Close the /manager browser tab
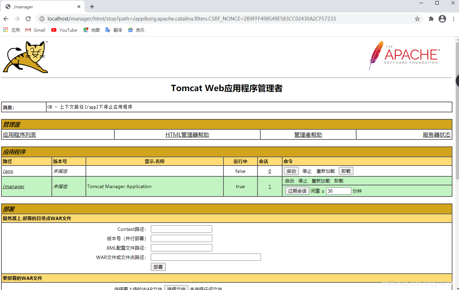459x290 pixels. (x=79, y=7)
